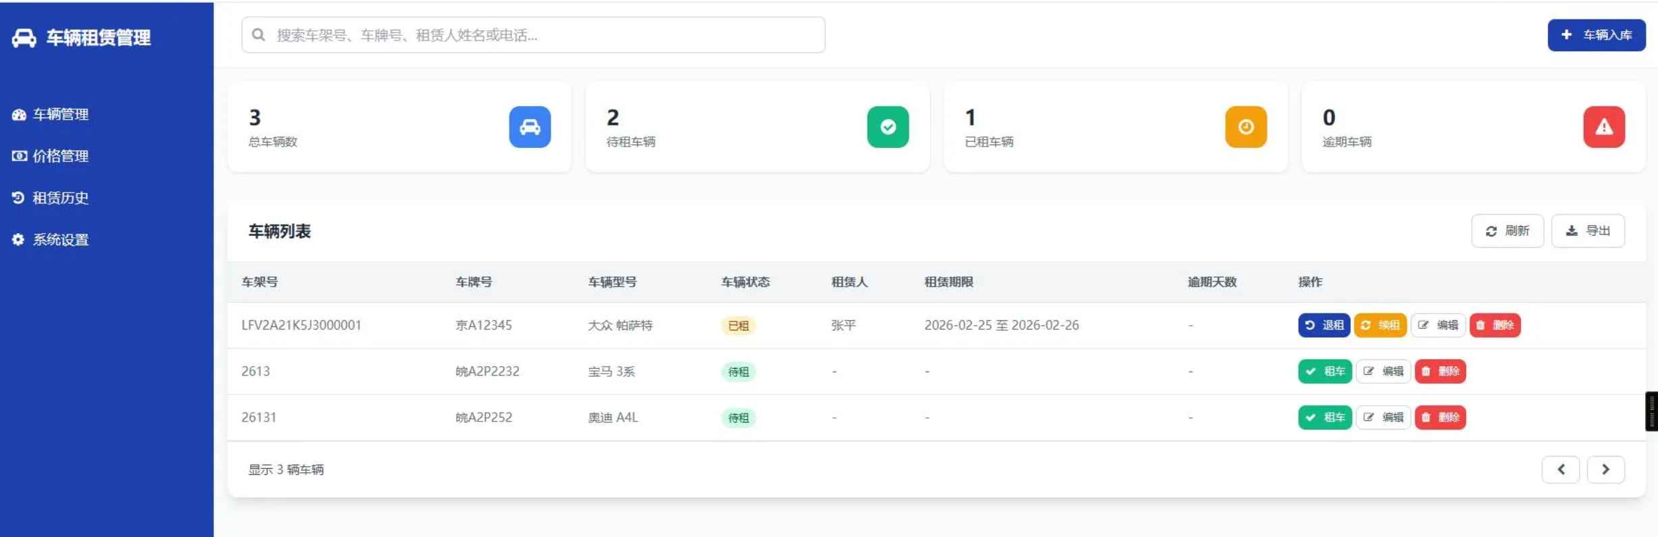Screen dimensions: 1658x537
Task: Go to previous page with left chevron
Action: pos(1561,469)
